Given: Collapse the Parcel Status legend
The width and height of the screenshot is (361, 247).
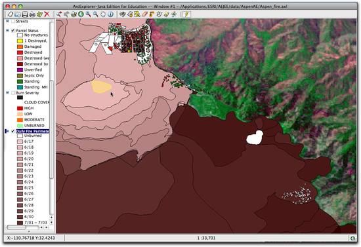Looking at the screenshot, I should click(x=7, y=31).
